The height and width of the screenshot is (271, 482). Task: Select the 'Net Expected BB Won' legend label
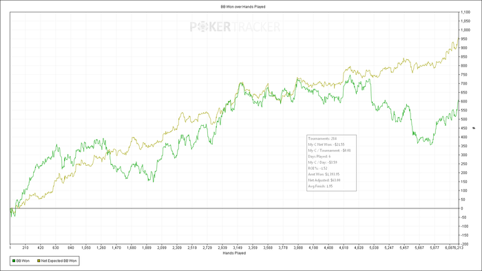pyautogui.click(x=59, y=261)
